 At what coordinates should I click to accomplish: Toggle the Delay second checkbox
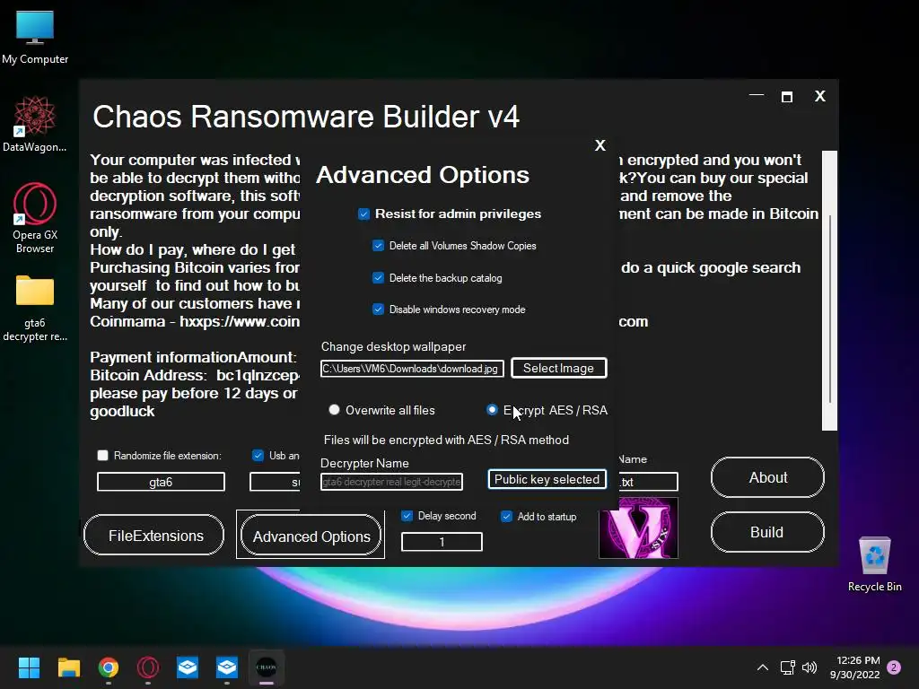click(x=407, y=516)
